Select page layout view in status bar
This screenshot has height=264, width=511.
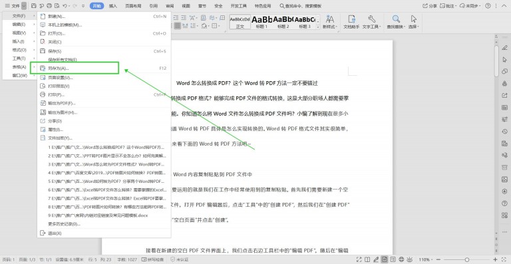(x=385, y=259)
